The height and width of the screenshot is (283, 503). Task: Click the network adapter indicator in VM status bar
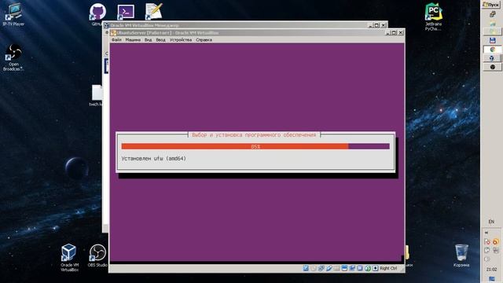321,268
